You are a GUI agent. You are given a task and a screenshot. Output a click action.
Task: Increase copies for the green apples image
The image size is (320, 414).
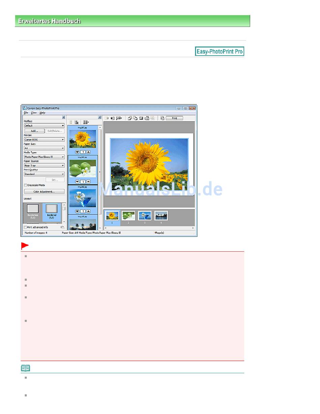pos(88,182)
